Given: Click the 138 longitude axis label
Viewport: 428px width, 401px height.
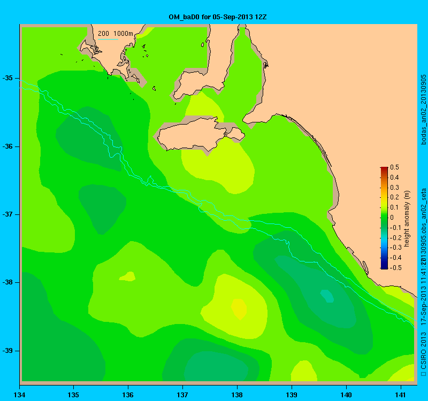Looking at the screenshot, I should tap(237, 395).
